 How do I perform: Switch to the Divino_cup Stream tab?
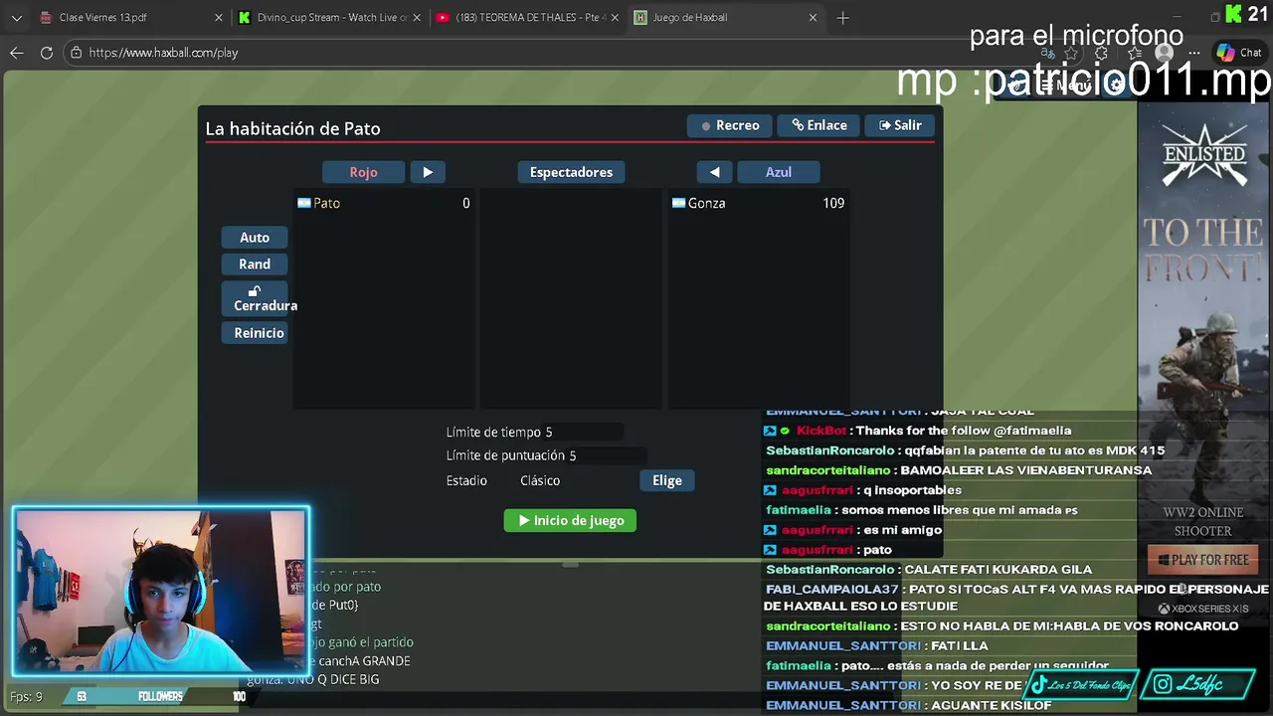coord(330,18)
